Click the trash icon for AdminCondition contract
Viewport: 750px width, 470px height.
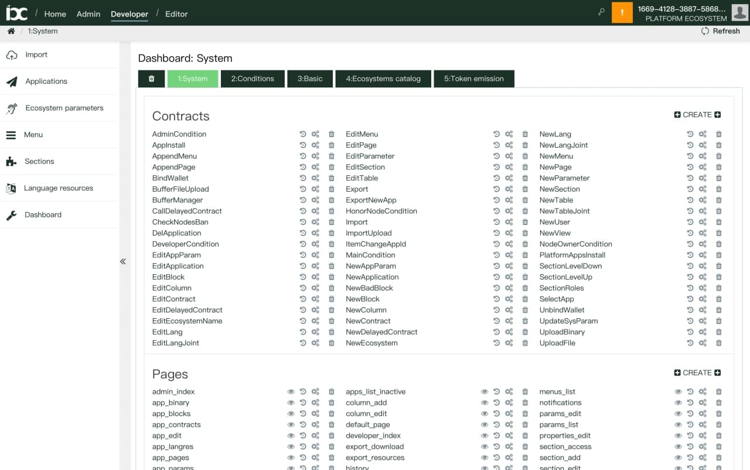[x=331, y=134]
